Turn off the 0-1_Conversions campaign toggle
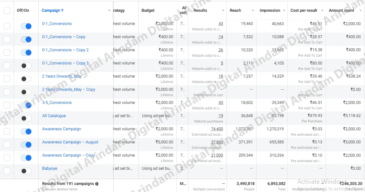365x192 pixels. (26, 26)
